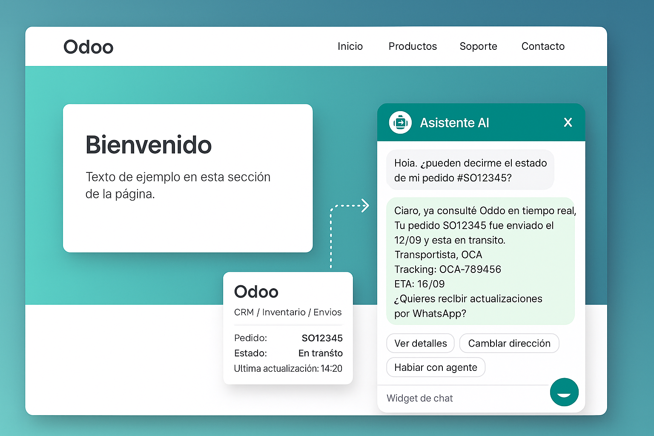Click the 'Pedido:' label on order card
654x436 pixels.
coord(250,338)
